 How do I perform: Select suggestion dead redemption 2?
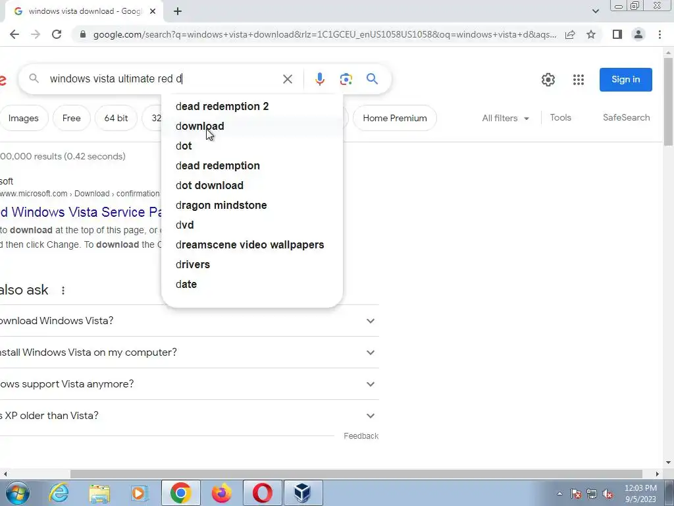click(252, 106)
